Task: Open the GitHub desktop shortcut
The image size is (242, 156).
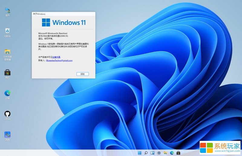Action: (7, 115)
